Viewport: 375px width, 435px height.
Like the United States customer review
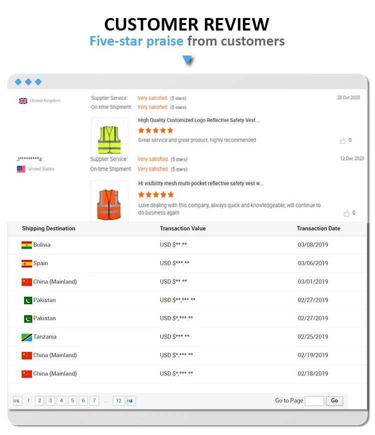346,213
